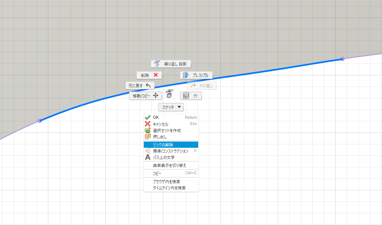Click the center workspace switch icon
The height and width of the screenshot is (225, 382).
pyautogui.click(x=169, y=94)
